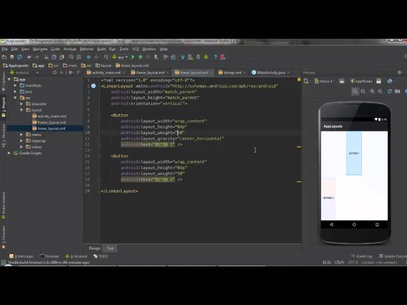Open the Terminal tool window
The width and height of the screenshot is (407, 305).
pyautogui.click(x=50, y=256)
